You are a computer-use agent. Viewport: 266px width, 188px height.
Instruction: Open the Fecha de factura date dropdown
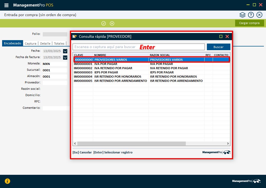[65, 58]
